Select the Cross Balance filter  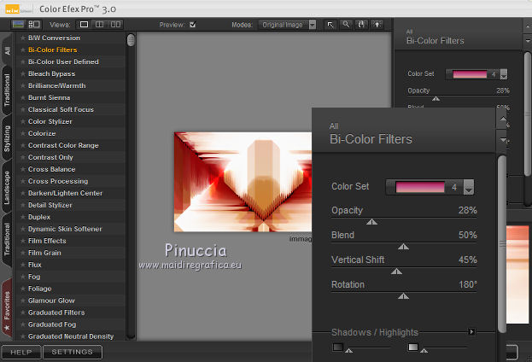(52, 169)
